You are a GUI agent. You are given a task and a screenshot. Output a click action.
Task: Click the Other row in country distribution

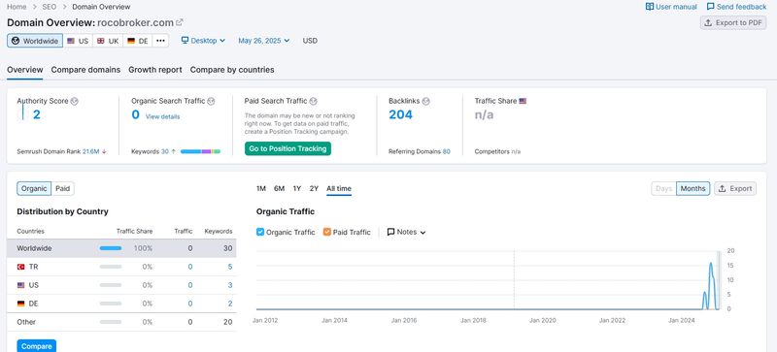click(x=121, y=322)
